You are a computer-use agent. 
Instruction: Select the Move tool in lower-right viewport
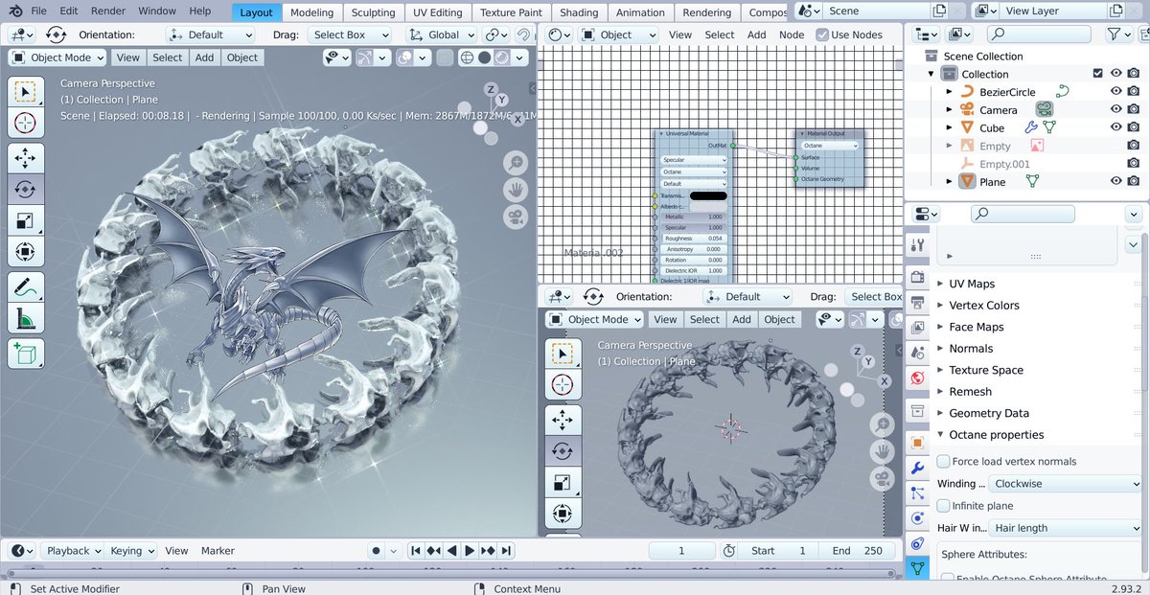(x=563, y=420)
